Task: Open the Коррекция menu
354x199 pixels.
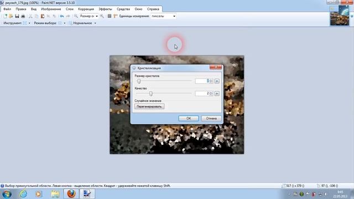Action: [x=86, y=9]
